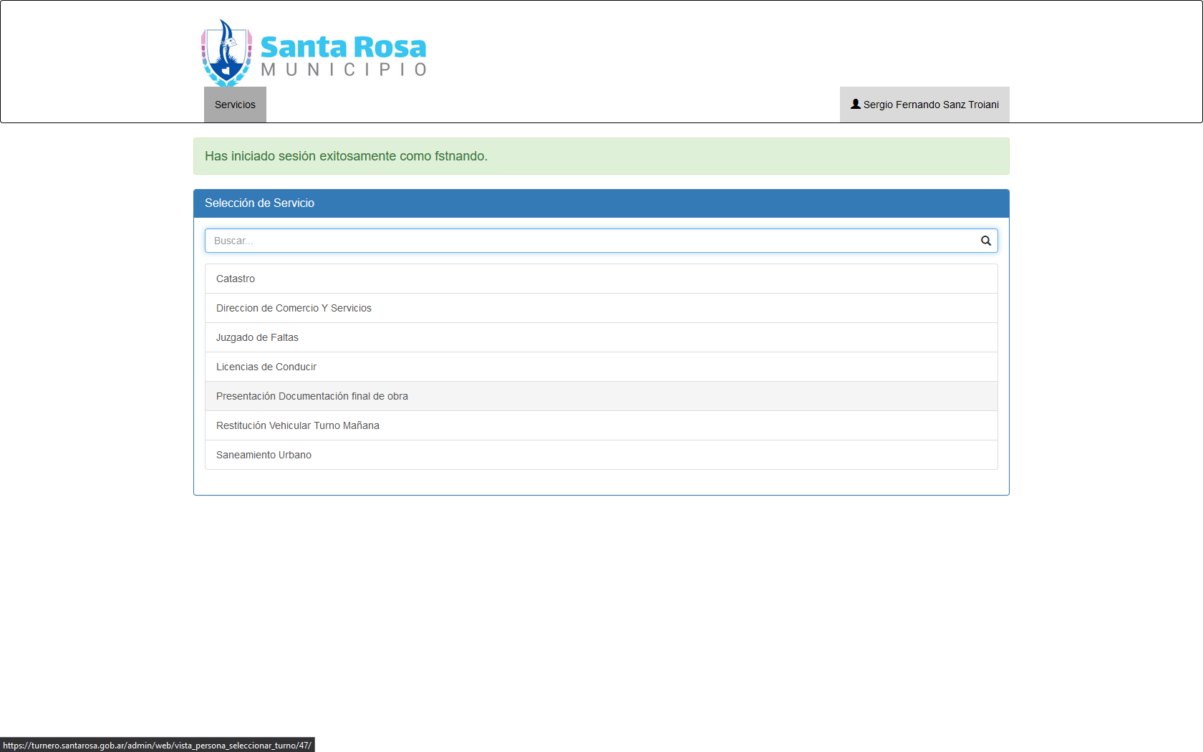Click the Santa Rosa shield crest logo
Screen dimensions: 1203x752
(226, 54)
